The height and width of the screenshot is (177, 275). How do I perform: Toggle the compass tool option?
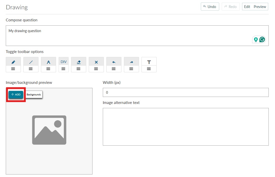tap(49, 62)
